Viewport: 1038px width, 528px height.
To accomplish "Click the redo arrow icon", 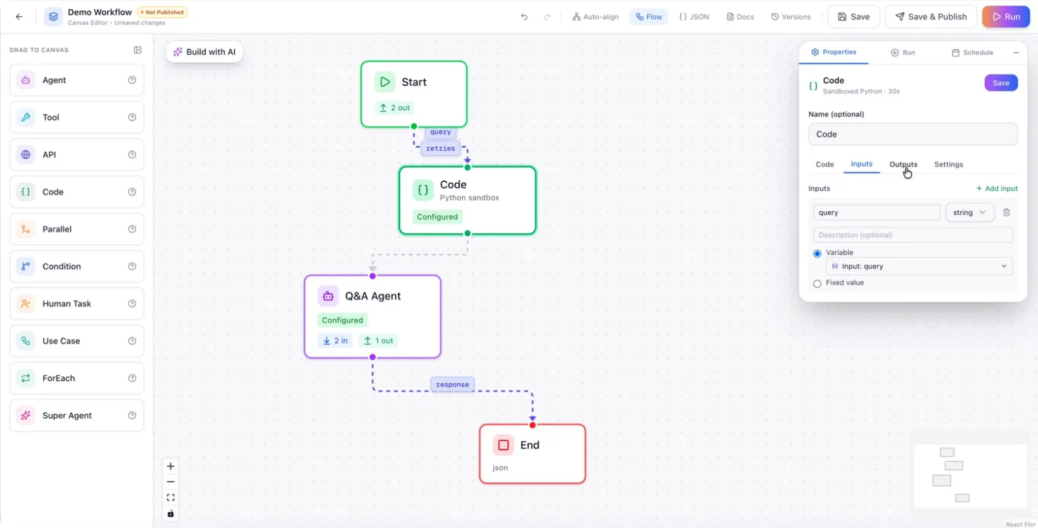I will tap(547, 17).
